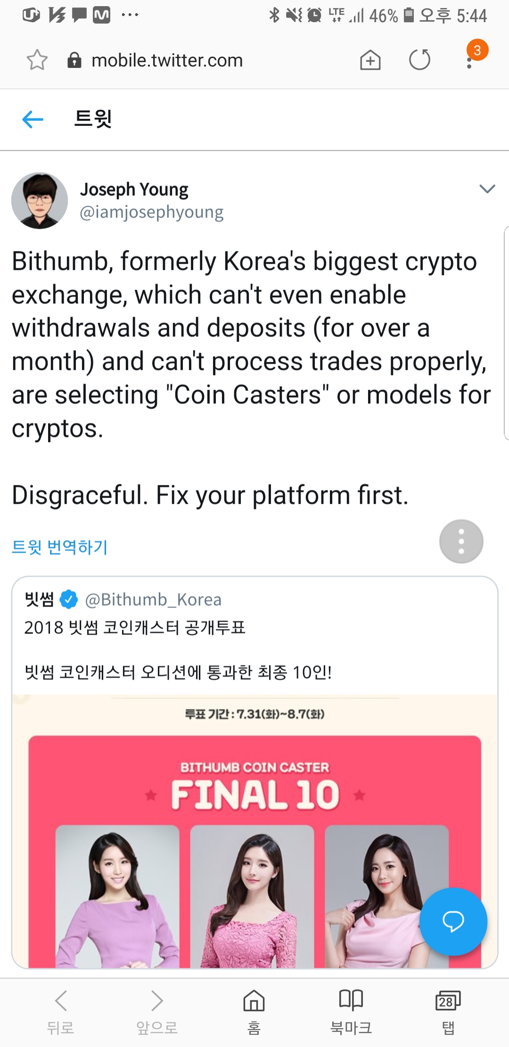Tap the bookmark star icon
The image size is (509, 1047).
click(x=37, y=60)
